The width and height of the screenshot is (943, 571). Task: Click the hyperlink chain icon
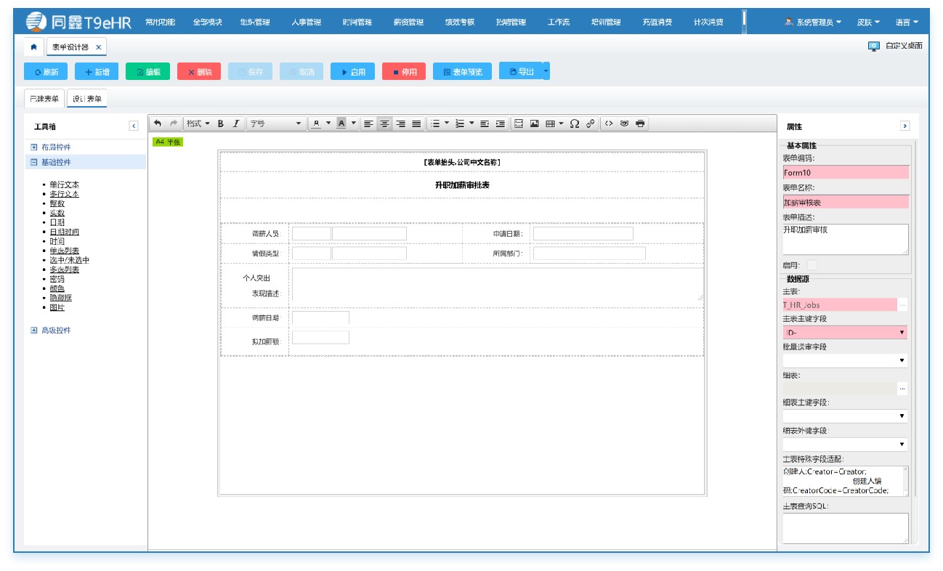tap(591, 123)
